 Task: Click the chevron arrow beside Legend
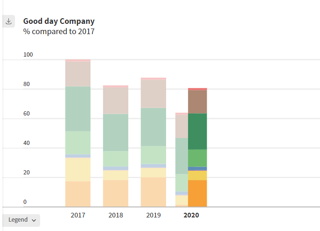(x=34, y=220)
